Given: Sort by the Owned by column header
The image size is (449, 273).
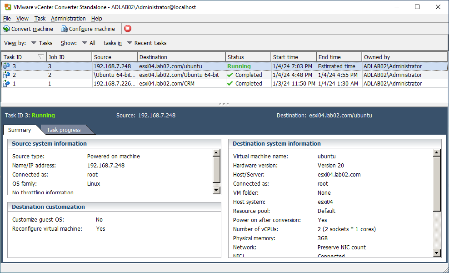Looking at the screenshot, I should click(404, 57).
